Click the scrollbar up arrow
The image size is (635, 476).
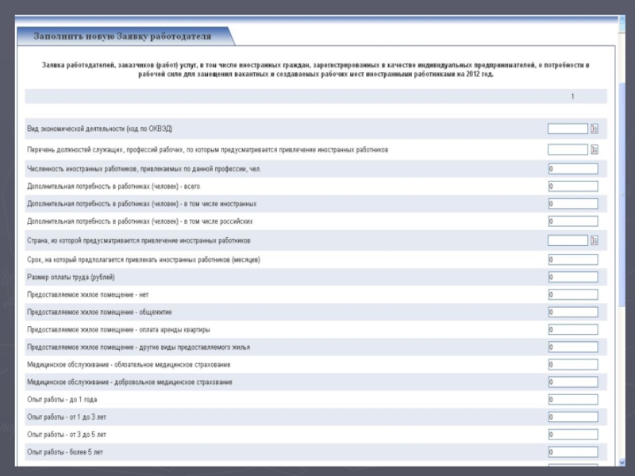(622, 19)
